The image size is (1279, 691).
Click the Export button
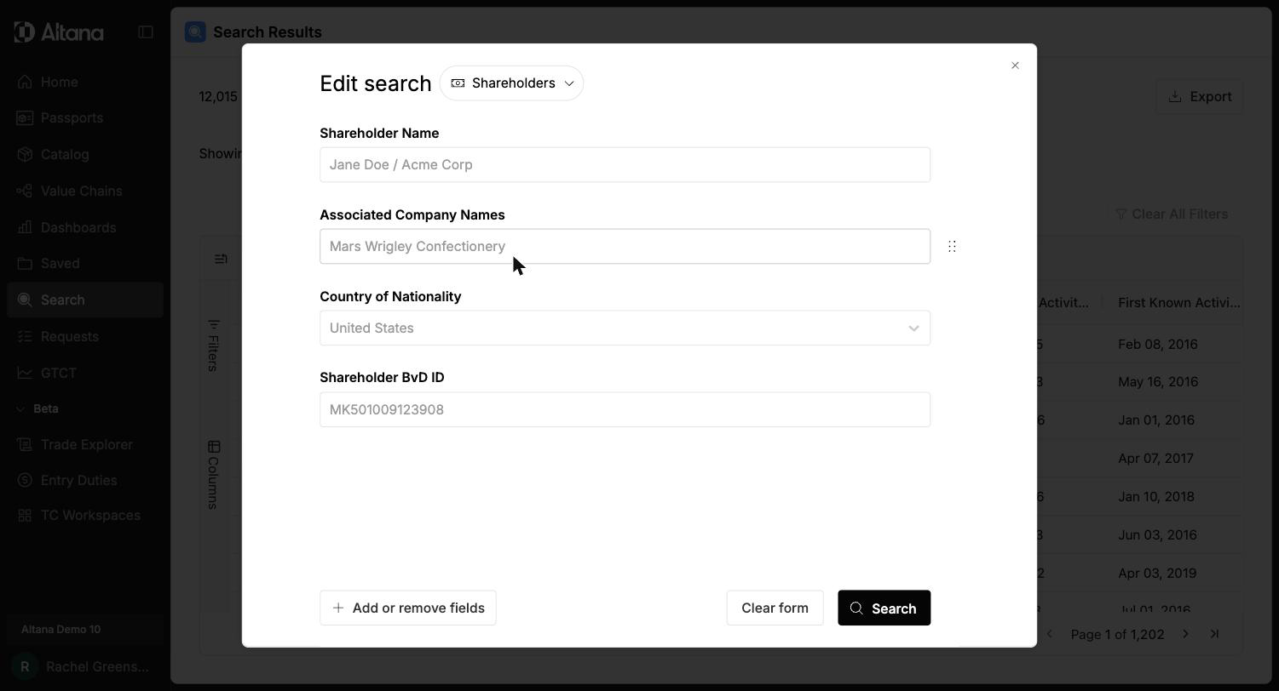(x=1199, y=97)
